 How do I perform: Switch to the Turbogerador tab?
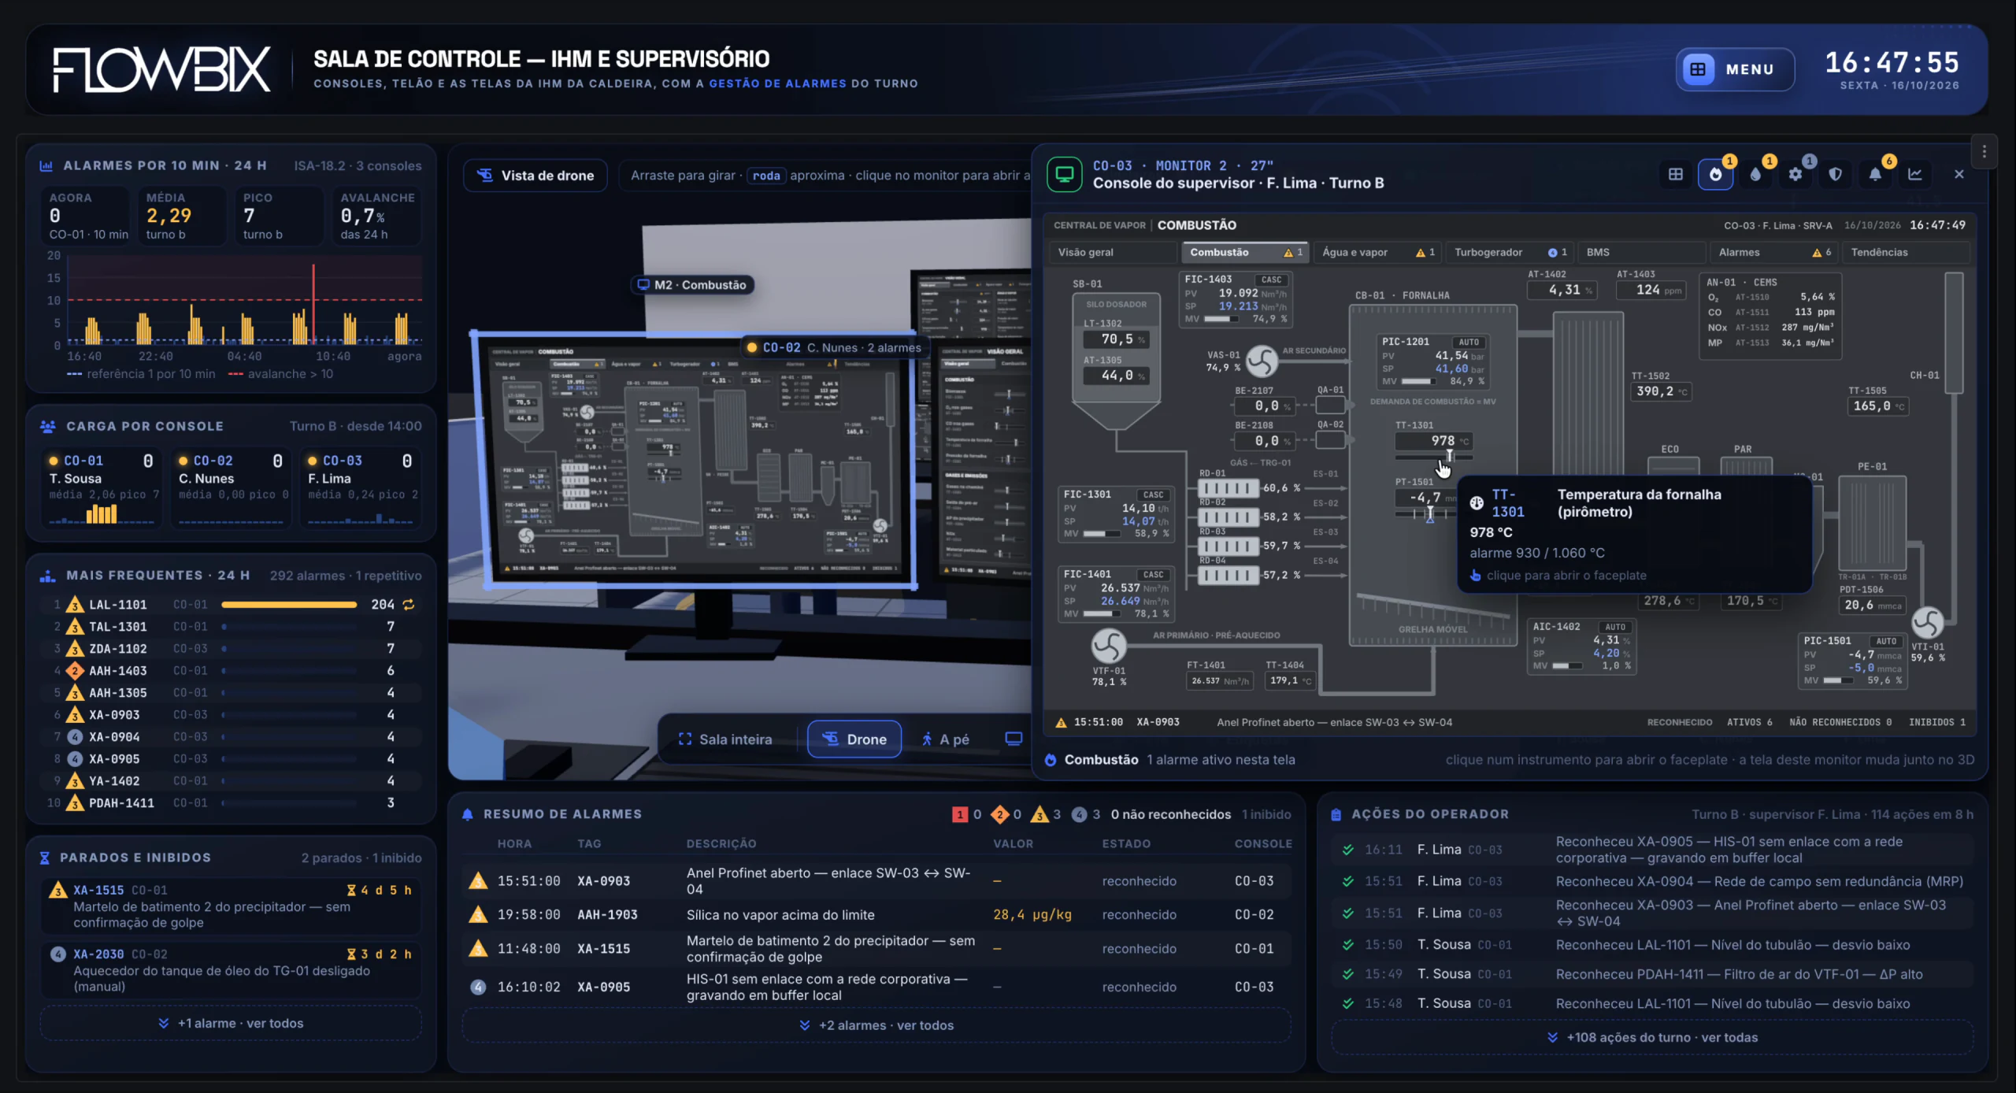(1510, 252)
